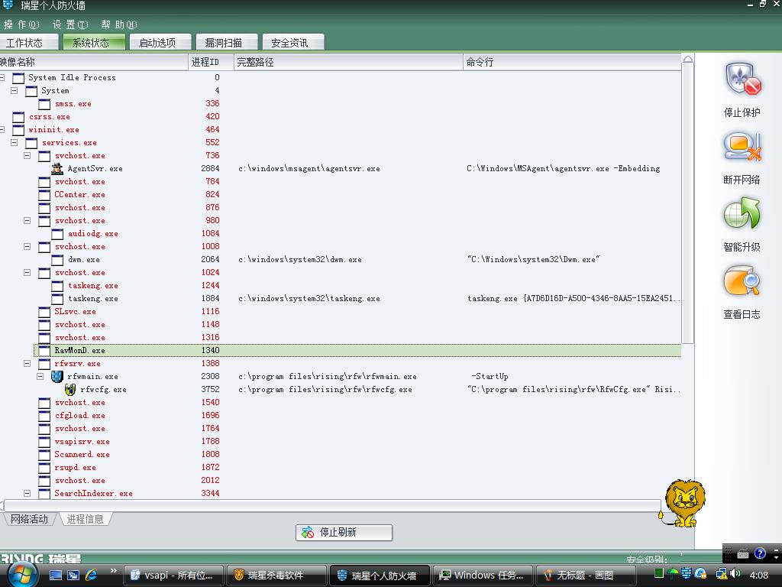Click the 停止刷新 button
Image resolution: width=782 pixels, height=587 pixels.
344,532
